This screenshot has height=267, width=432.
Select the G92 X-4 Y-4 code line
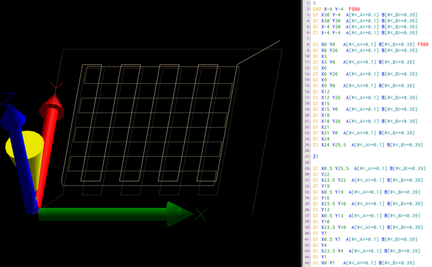[336, 9]
